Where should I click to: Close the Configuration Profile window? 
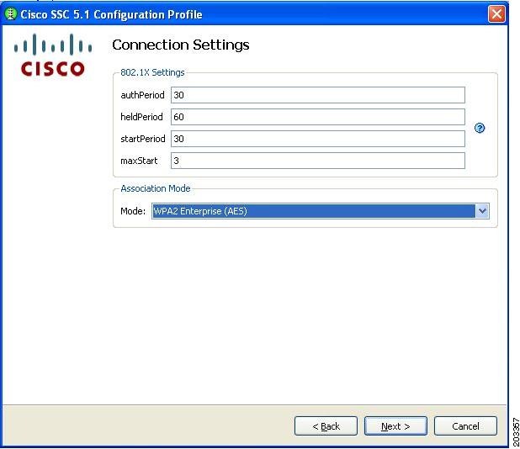click(x=496, y=14)
